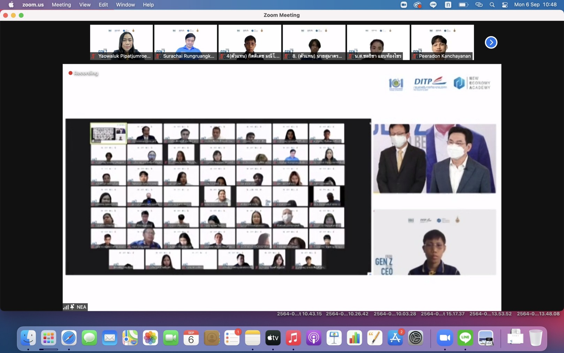Open the Trash in the Dock
The image size is (564, 353).
[x=535, y=338]
